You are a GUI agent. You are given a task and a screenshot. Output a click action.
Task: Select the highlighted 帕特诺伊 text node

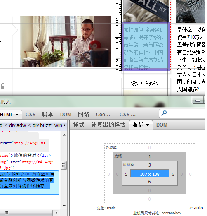point(27,180)
